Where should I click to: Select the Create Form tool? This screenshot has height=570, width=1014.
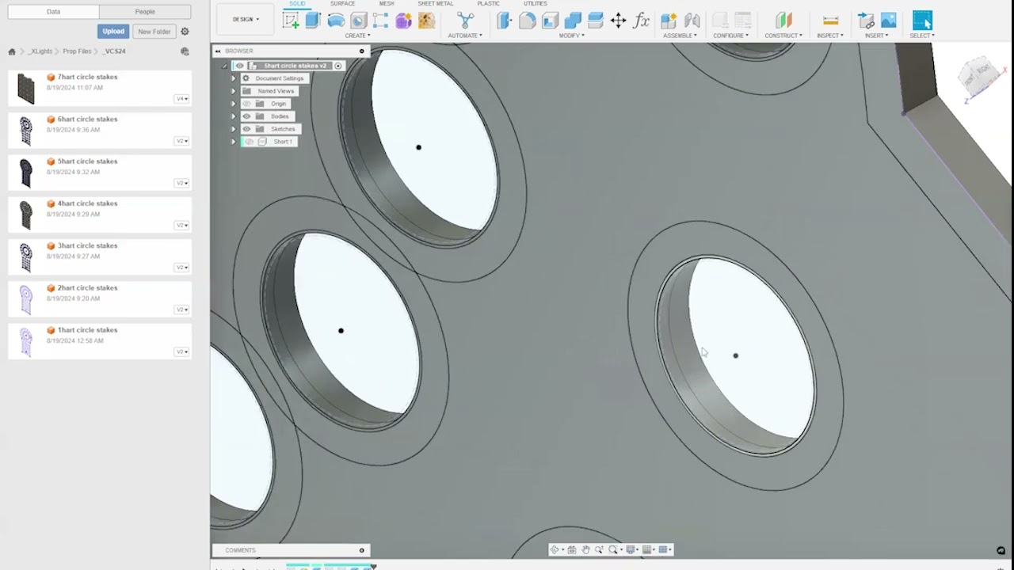pyautogui.click(x=404, y=21)
